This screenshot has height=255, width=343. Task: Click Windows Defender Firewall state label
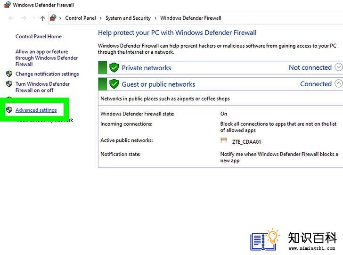coord(138,114)
